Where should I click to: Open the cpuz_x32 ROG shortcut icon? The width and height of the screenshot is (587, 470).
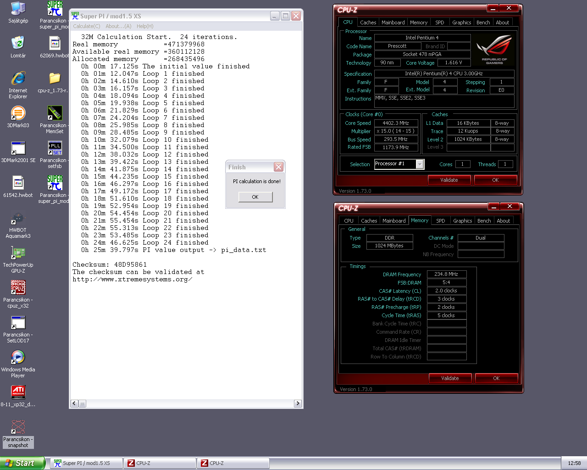18,294
